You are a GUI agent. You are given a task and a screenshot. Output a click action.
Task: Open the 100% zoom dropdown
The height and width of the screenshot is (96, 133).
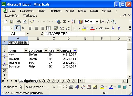coord(97,22)
